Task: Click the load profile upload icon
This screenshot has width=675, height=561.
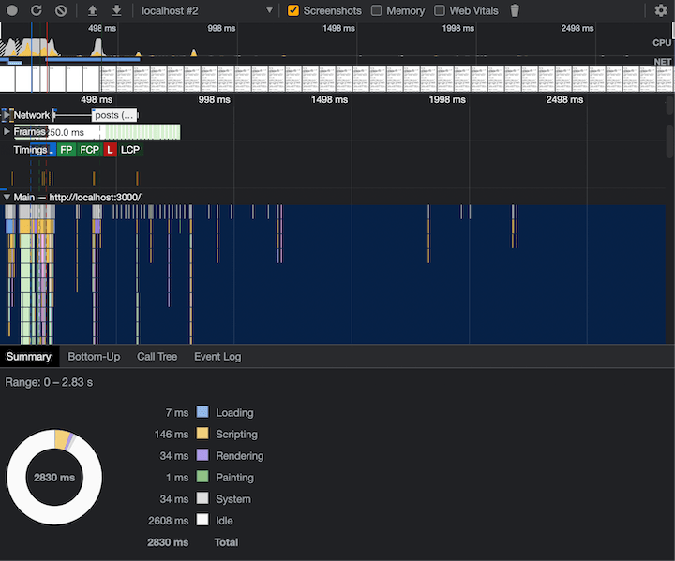Action: click(x=92, y=10)
